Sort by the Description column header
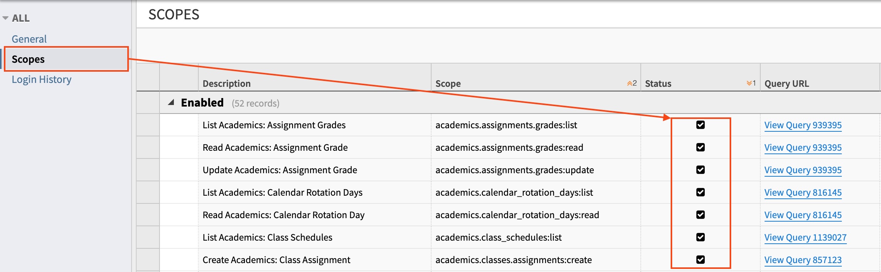Image resolution: width=881 pixels, height=272 pixels. 227,84
